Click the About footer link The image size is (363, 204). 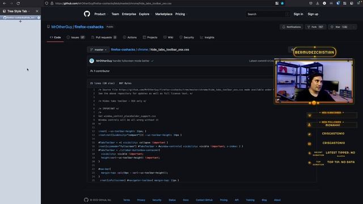[277, 200]
